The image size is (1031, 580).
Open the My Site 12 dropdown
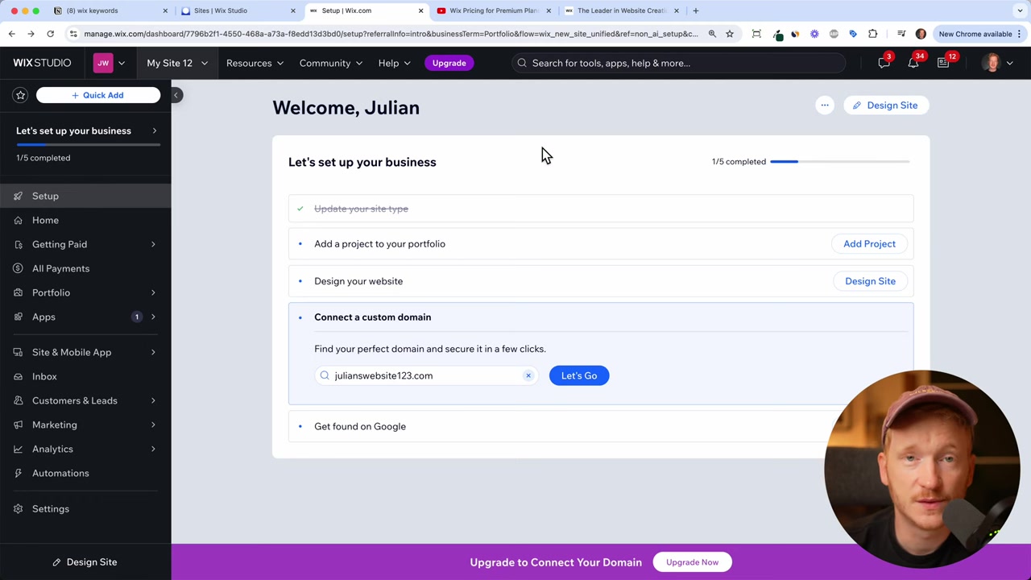click(x=176, y=63)
